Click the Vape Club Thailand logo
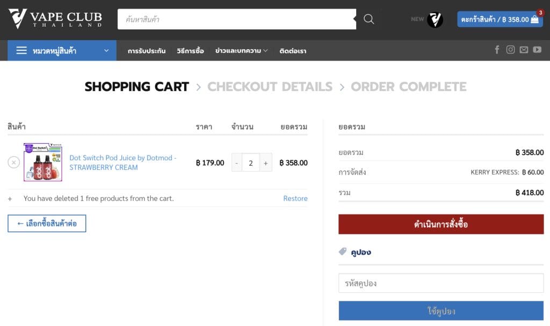Screen dimensions: 550x326 coord(55,19)
